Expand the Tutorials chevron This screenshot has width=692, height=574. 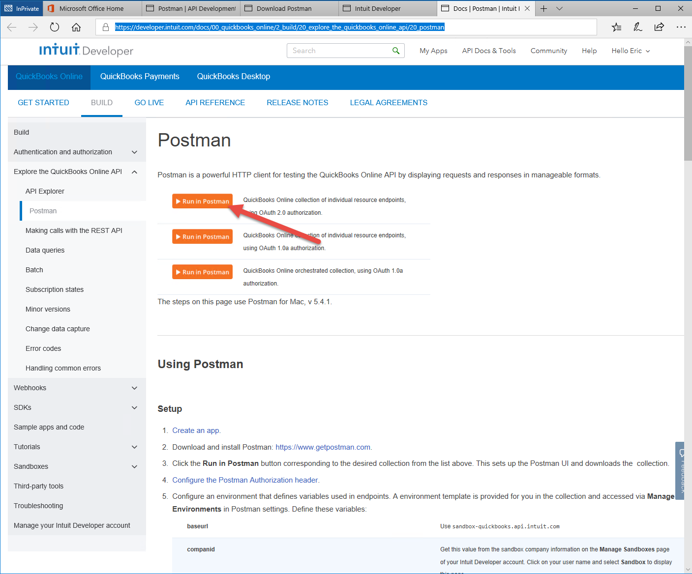coord(134,447)
